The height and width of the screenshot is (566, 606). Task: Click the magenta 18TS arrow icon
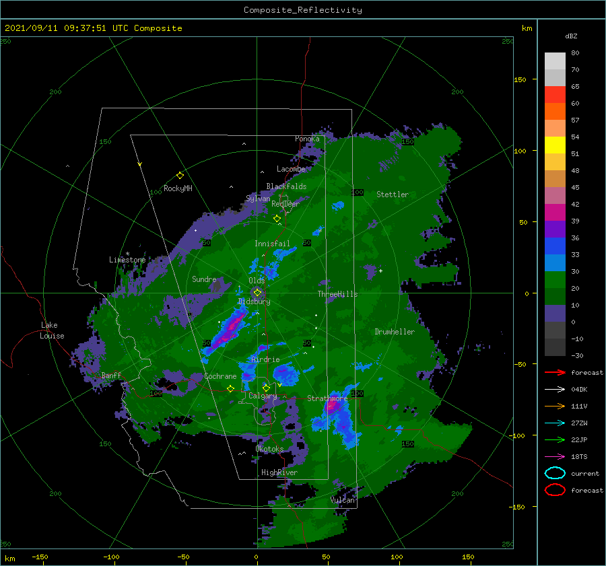point(555,457)
